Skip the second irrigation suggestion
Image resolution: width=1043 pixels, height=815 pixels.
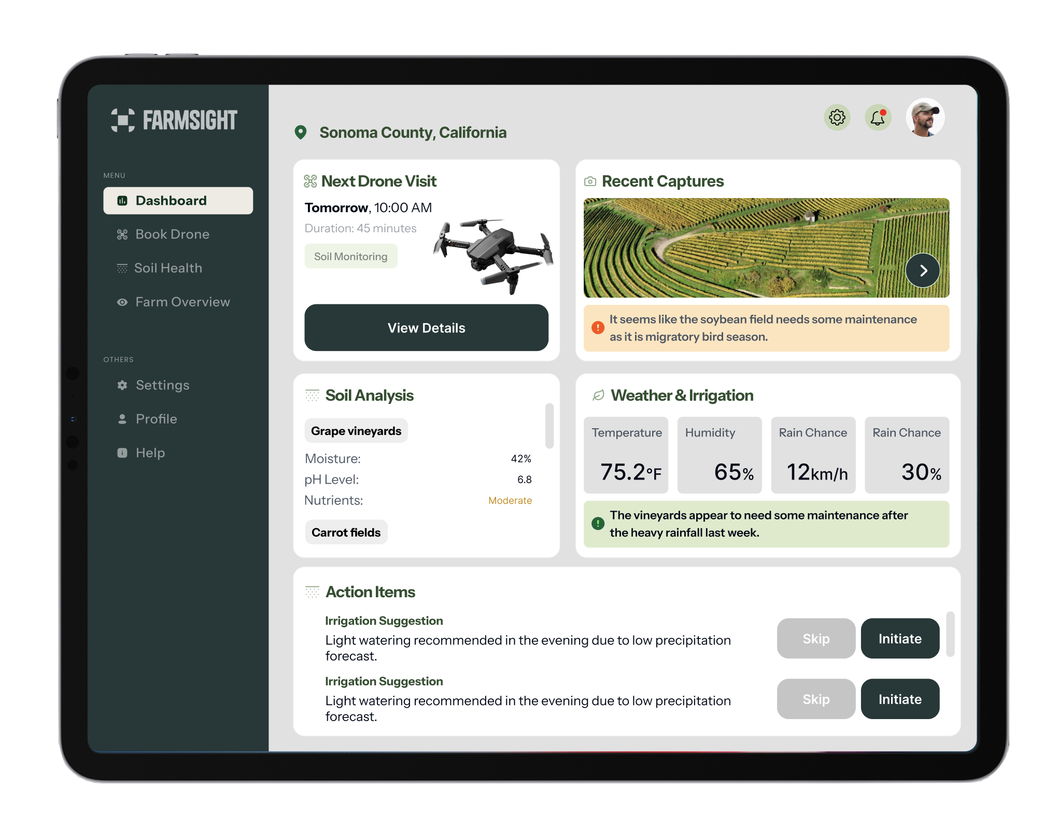[x=815, y=699]
